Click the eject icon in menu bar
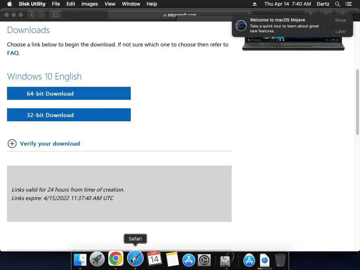Screen dimensions: 360x270 pyautogui.click(x=255, y=4)
